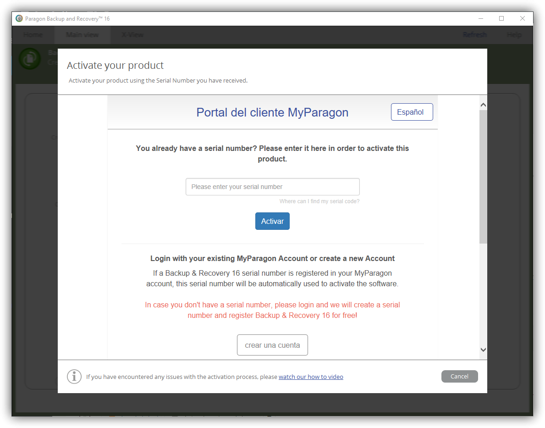Click the 'Portal del cliente MyParagon' heading
Image resolution: width=545 pixels, height=428 pixels.
pyautogui.click(x=272, y=112)
